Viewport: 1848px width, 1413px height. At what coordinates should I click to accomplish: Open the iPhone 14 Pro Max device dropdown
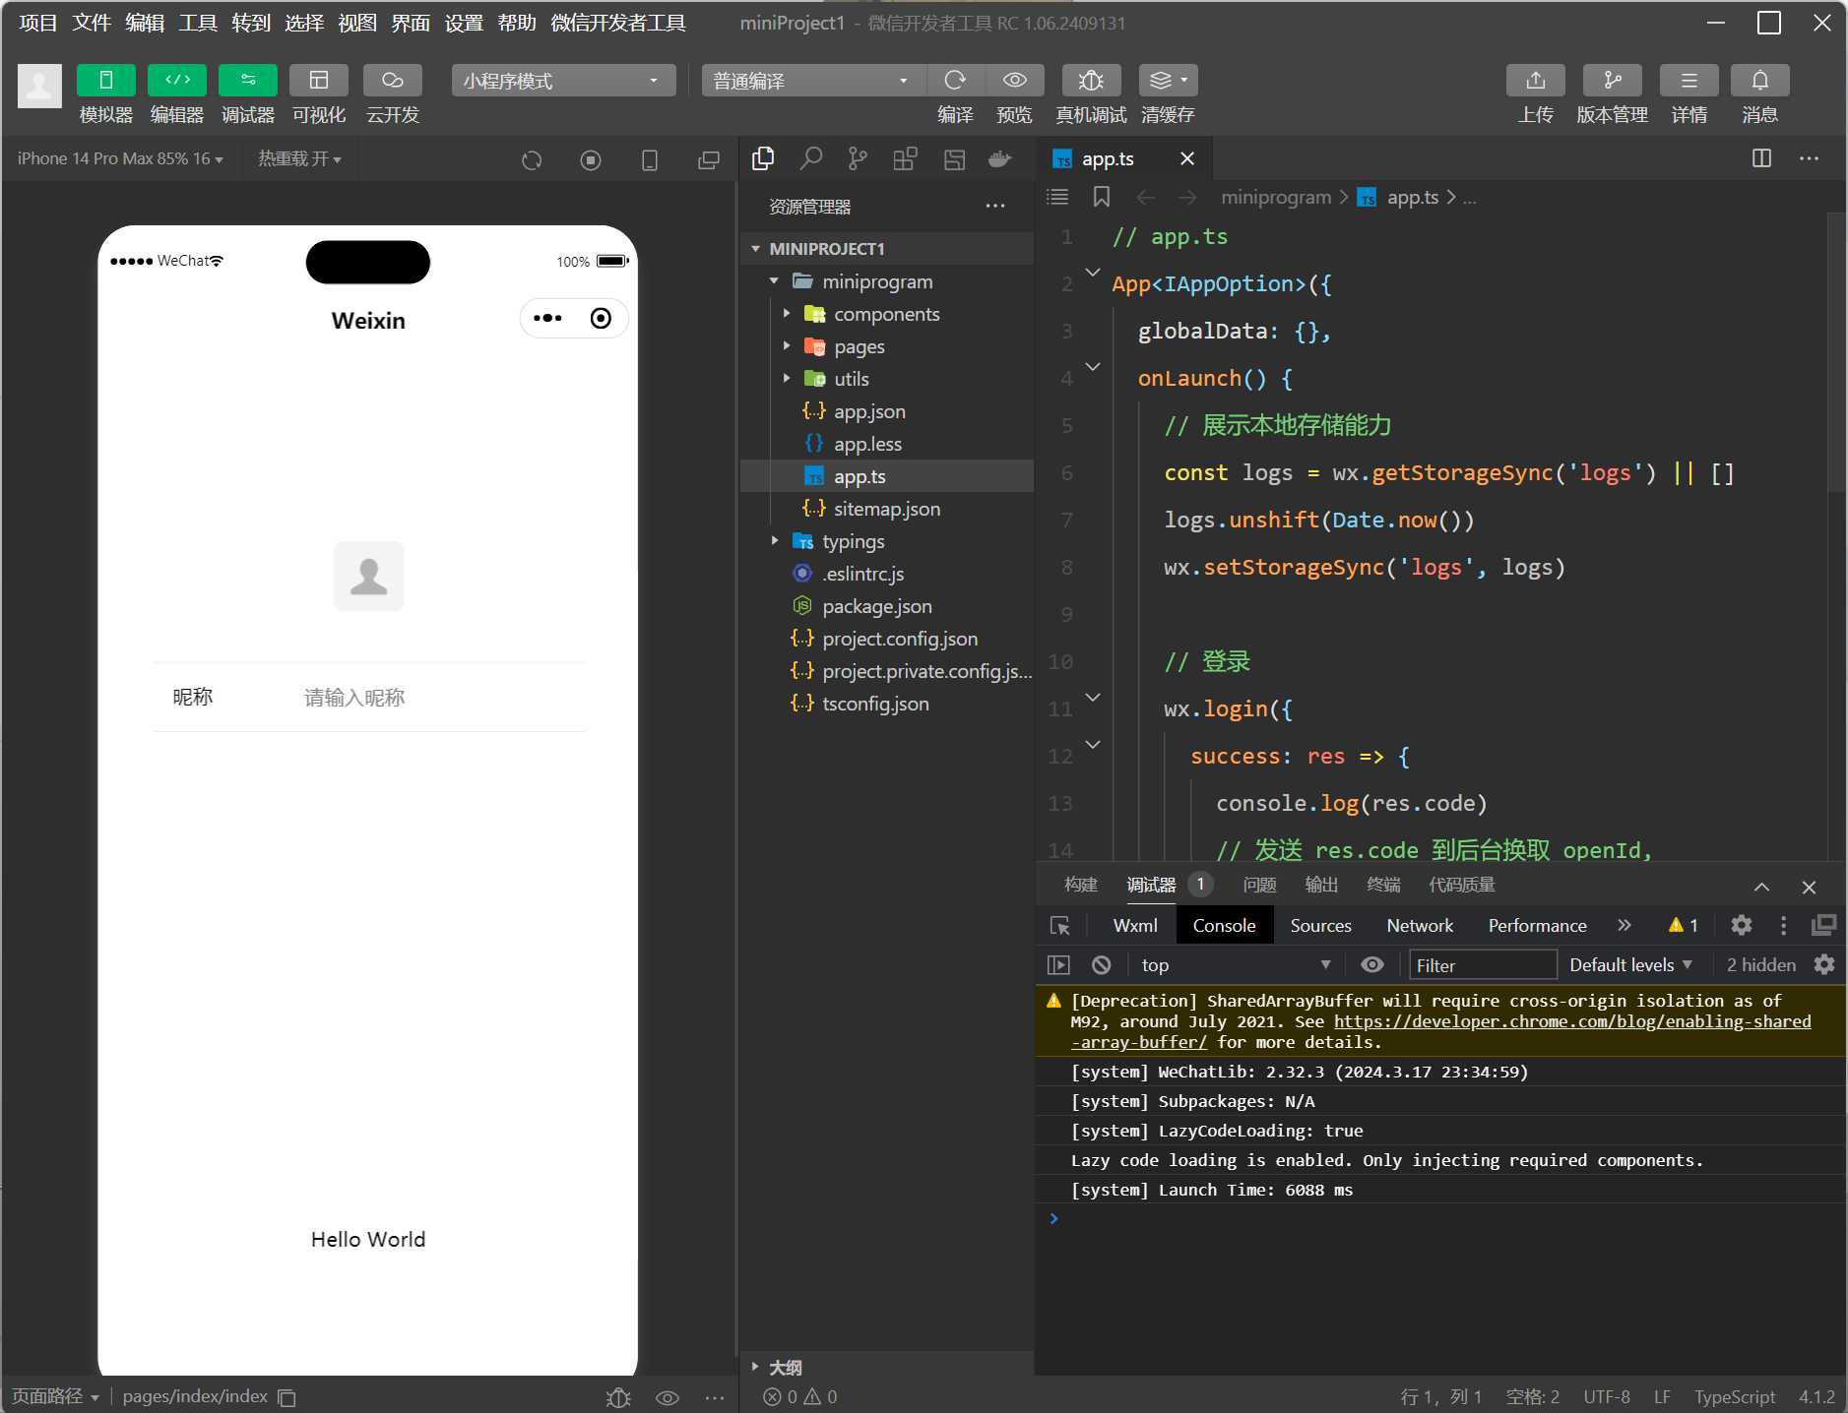pyautogui.click(x=120, y=158)
